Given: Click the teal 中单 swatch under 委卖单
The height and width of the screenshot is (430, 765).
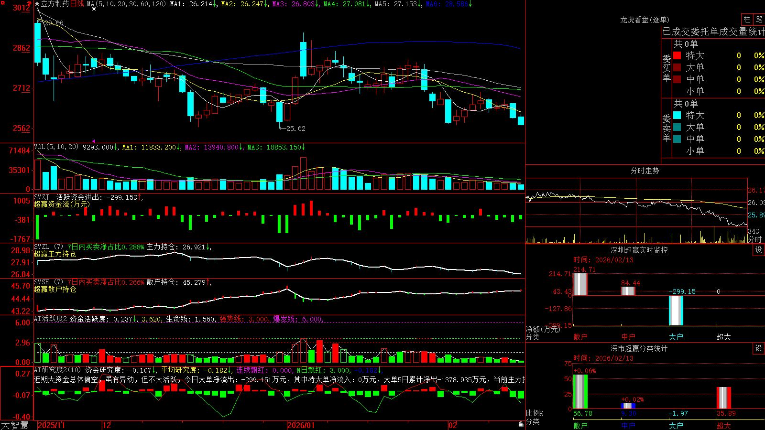Looking at the screenshot, I should pos(677,139).
